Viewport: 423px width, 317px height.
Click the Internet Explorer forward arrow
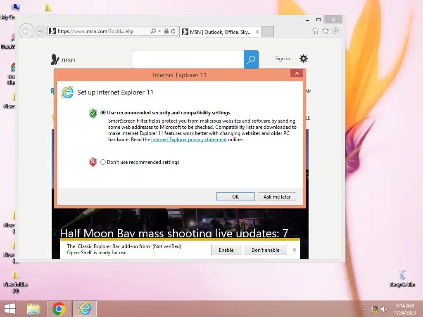[x=41, y=31]
